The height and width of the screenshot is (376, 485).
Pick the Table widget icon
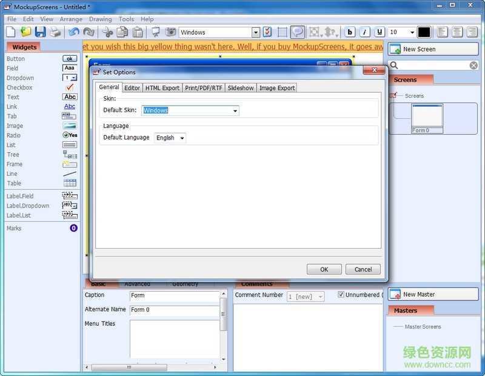(x=70, y=183)
